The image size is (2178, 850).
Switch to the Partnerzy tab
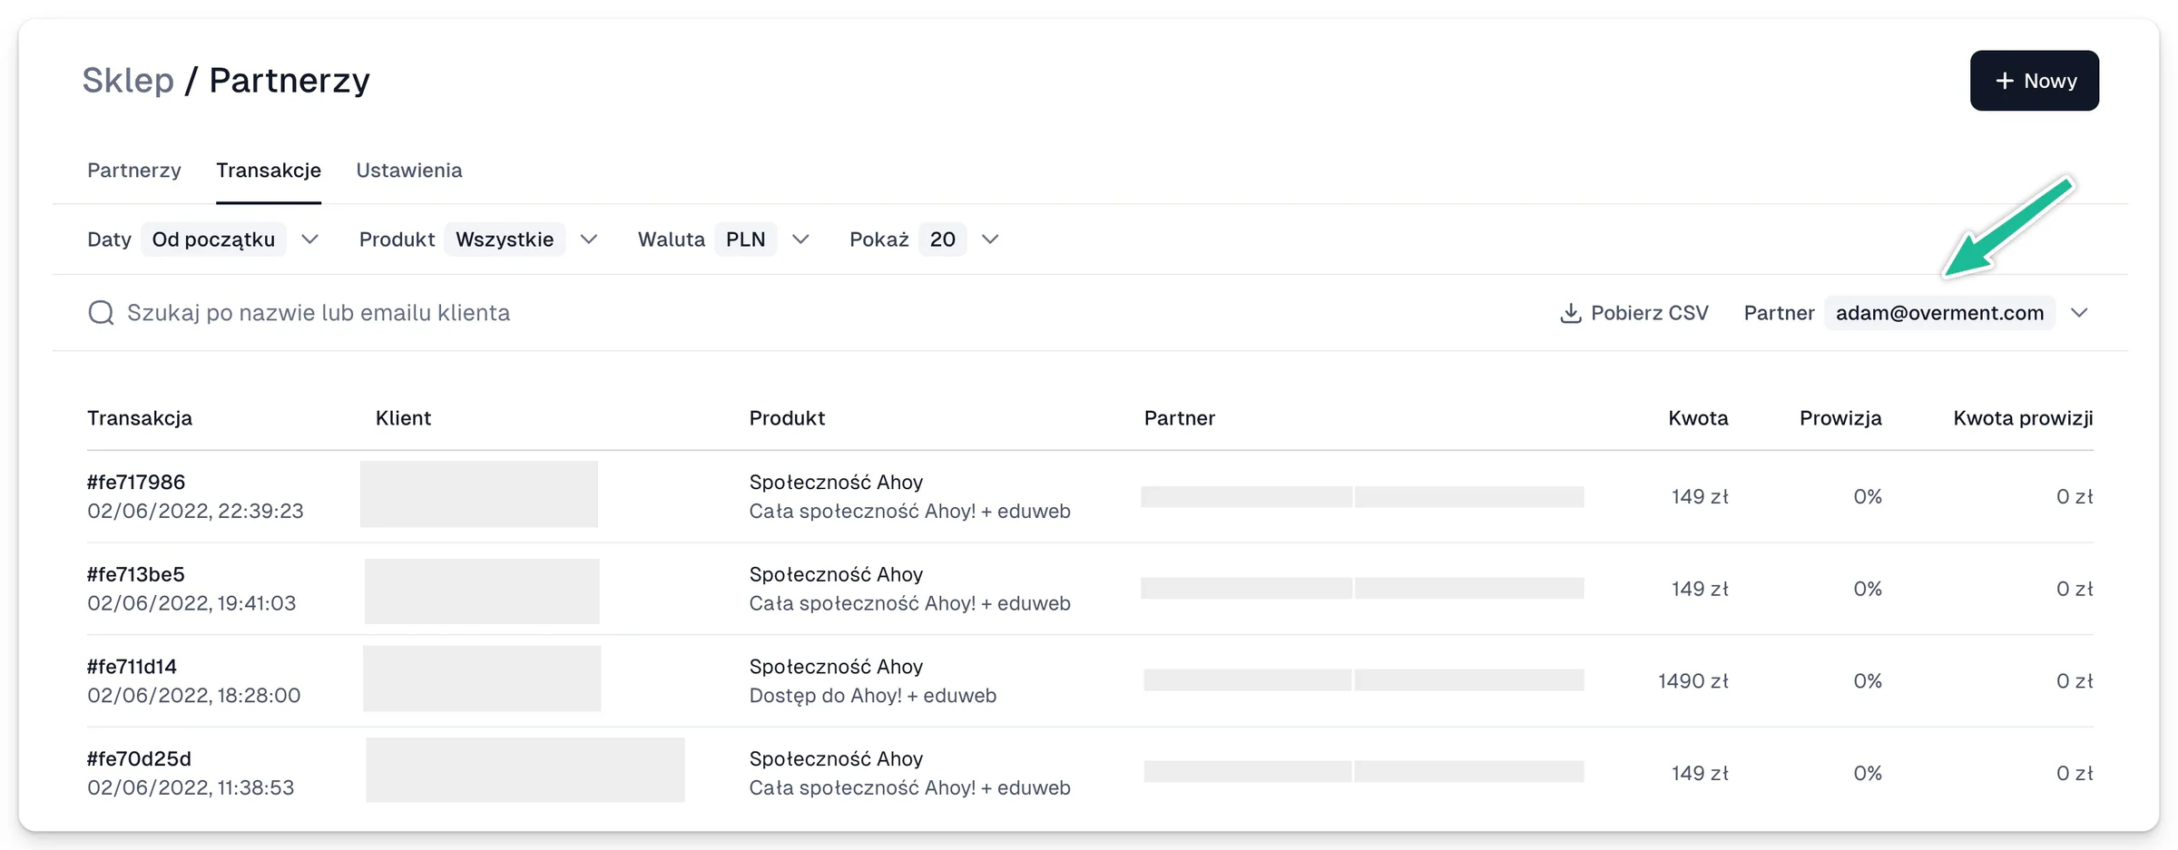coord(134,171)
